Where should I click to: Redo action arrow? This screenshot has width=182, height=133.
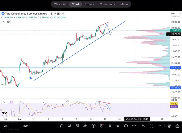(160, 126)
